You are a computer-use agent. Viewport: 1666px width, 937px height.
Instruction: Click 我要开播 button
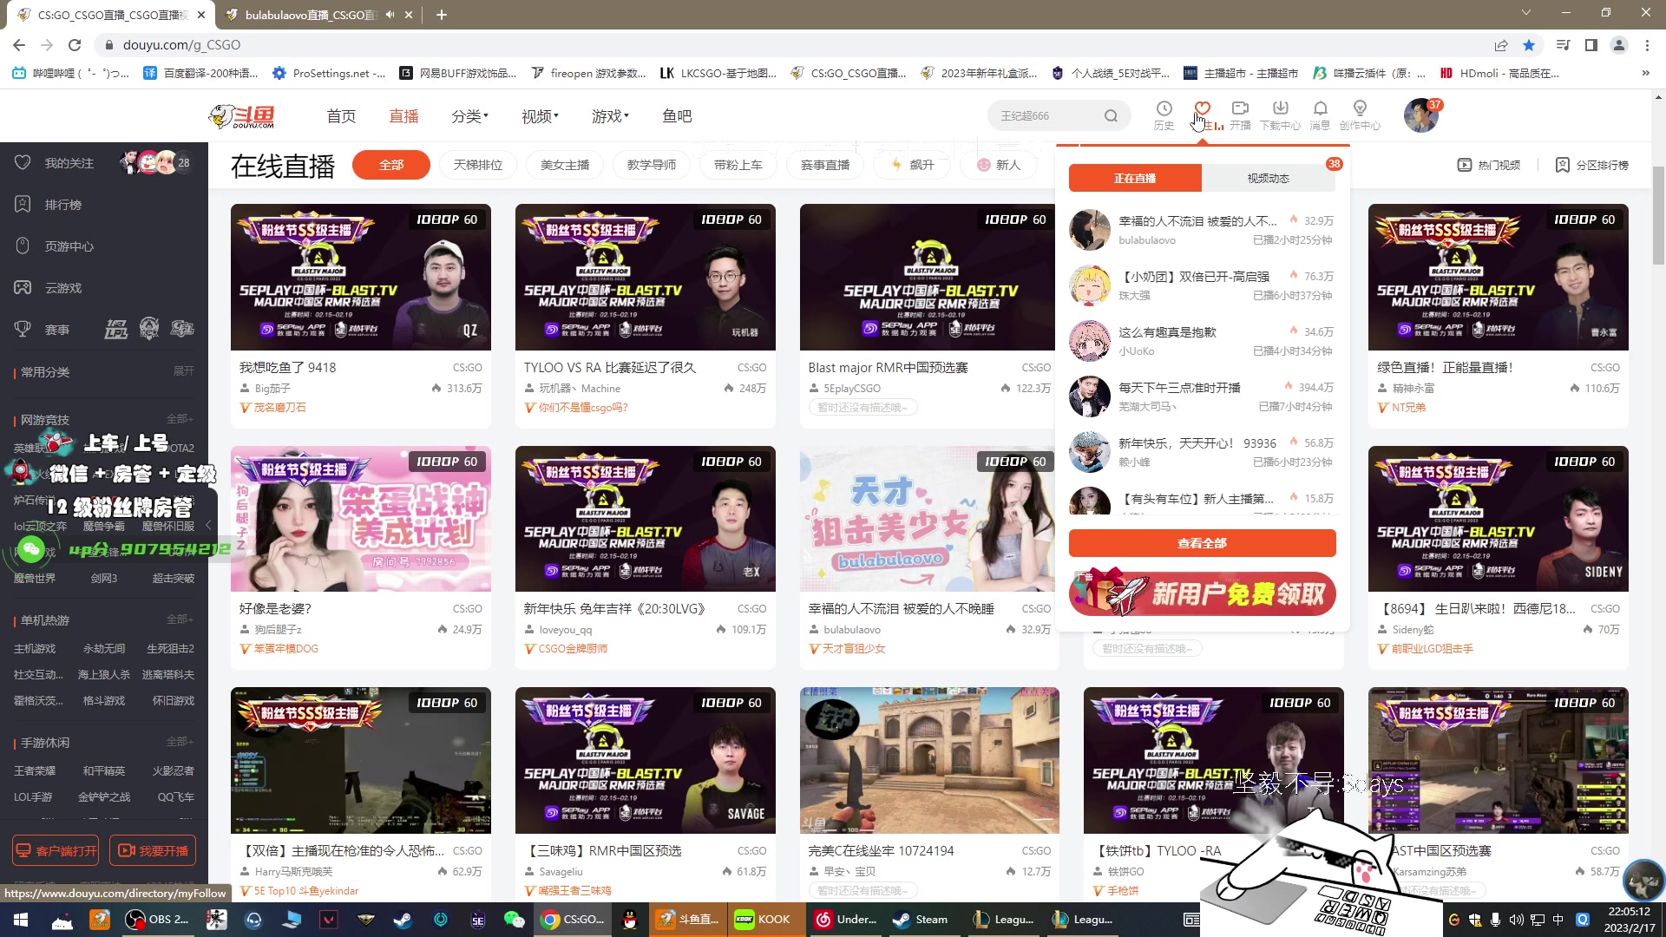click(153, 851)
